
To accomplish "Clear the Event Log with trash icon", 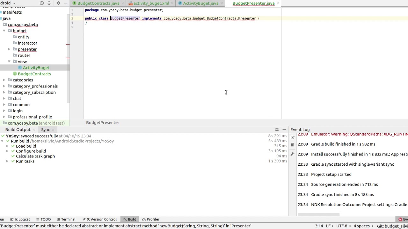I will (x=292, y=145).
